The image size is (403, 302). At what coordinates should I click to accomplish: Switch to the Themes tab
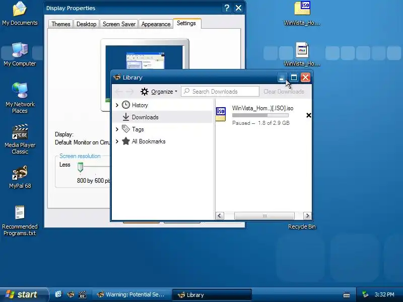click(60, 24)
